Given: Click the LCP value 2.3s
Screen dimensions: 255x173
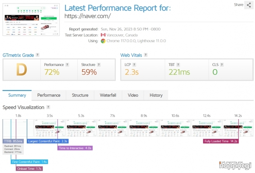Looking at the screenshot, I should pos(132,72).
